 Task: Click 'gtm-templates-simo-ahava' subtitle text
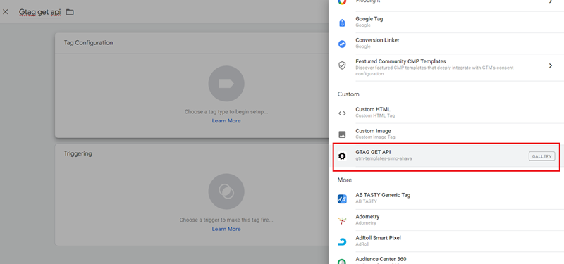tap(384, 158)
